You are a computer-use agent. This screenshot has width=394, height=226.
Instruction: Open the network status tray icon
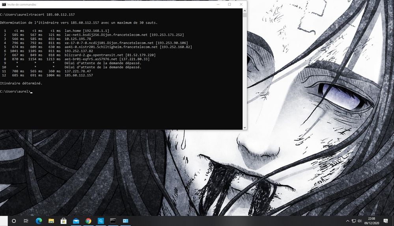pos(354,221)
